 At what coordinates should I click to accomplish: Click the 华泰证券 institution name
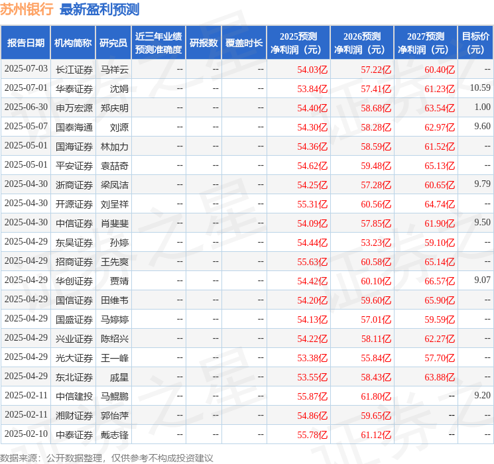[x=74, y=88]
